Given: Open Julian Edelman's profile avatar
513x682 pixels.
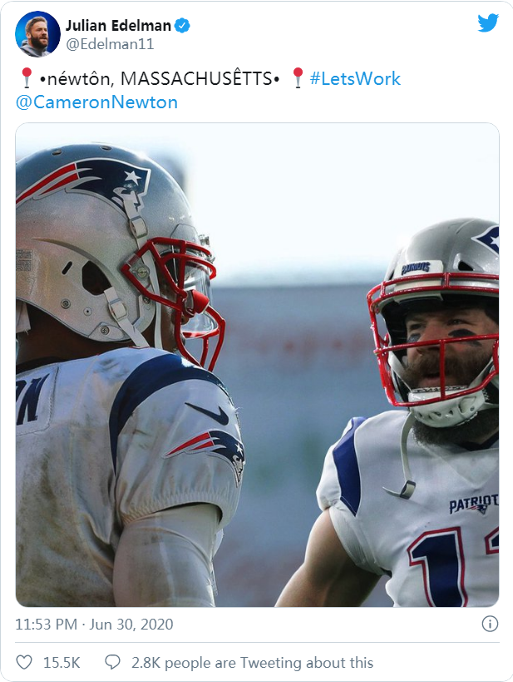Looking at the screenshot, I should point(37,34).
